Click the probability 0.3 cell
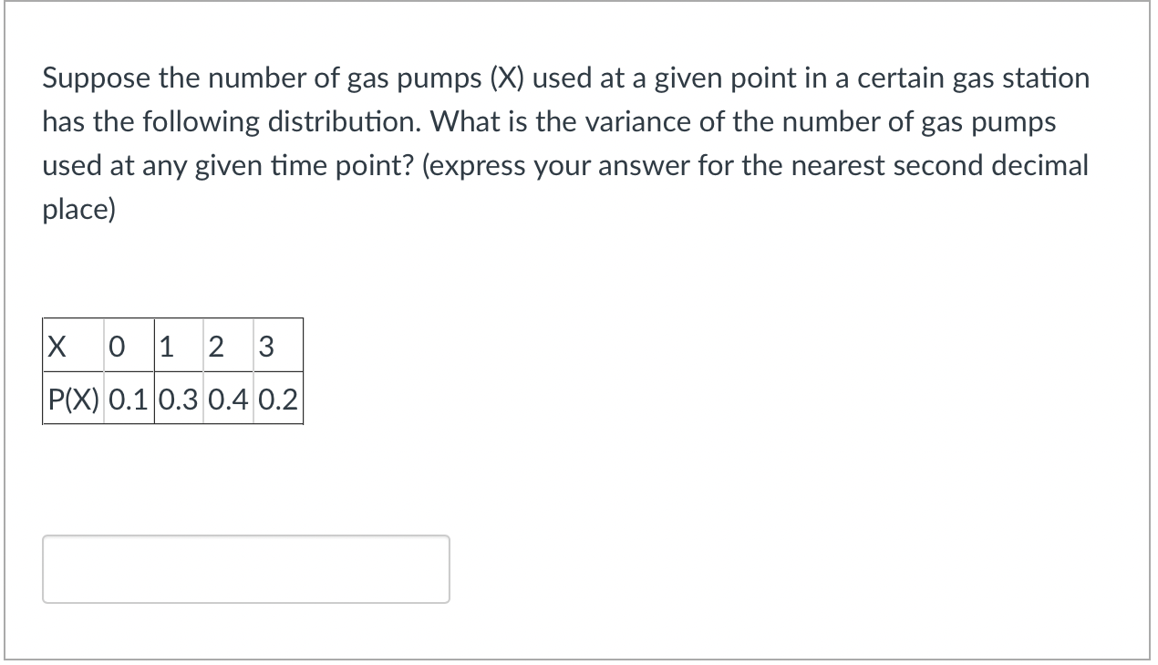Viewport: 1158px width, 665px height. coord(179,398)
